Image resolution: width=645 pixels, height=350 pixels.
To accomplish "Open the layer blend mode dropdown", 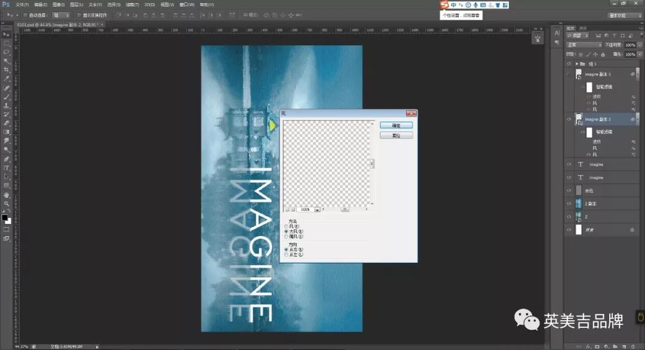I will 584,45.
